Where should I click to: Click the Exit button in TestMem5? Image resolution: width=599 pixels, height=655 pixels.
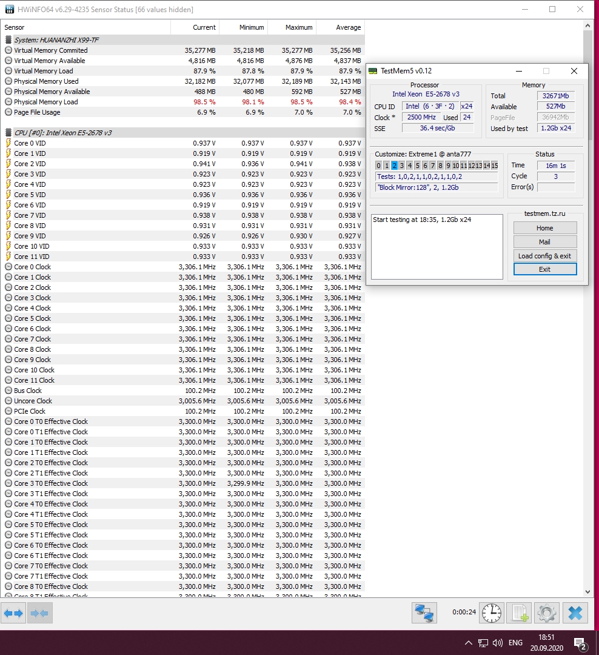pos(544,269)
